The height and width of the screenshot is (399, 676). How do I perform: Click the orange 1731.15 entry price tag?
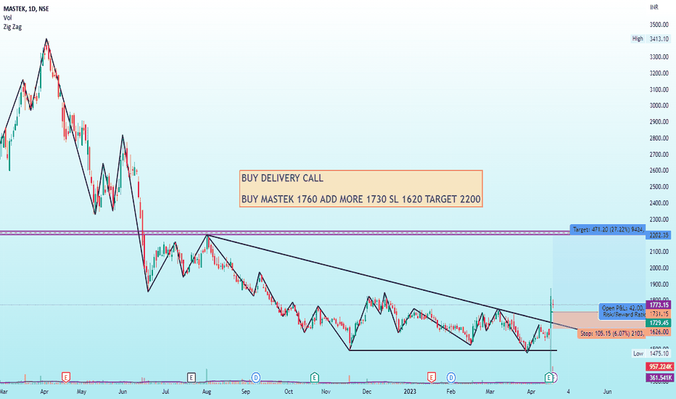point(659,314)
